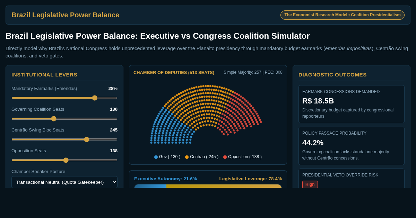Click the Gov ( 130 ) legend label
The image size is (416, 218).
click(x=170, y=157)
